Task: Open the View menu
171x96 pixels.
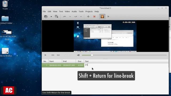Action: tap(55, 11)
